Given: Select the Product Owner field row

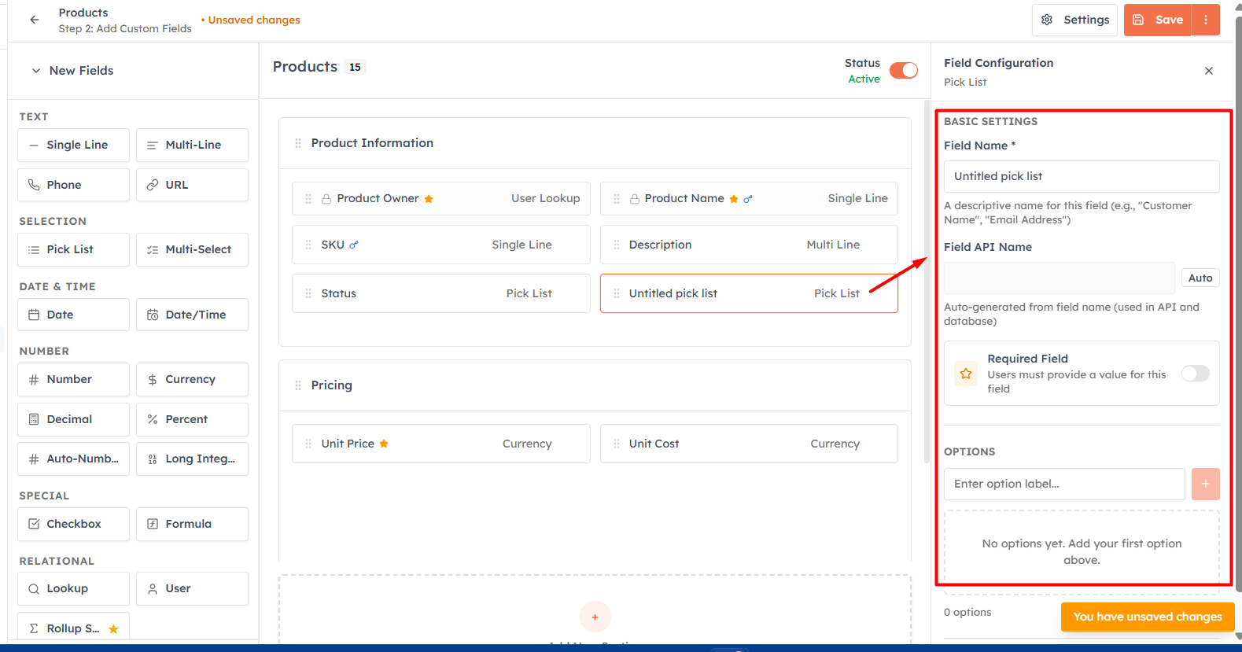Looking at the screenshot, I should point(440,198).
